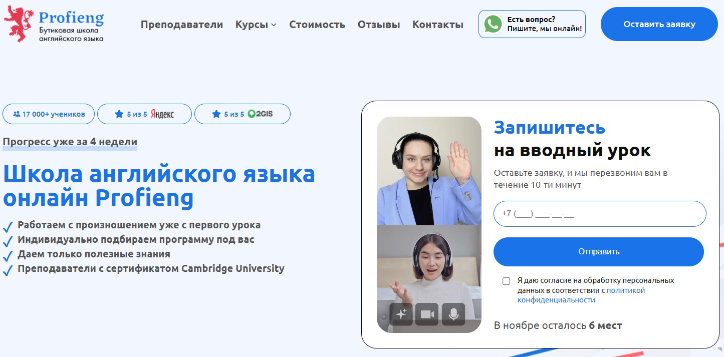Open the Отзывы section

coord(378,25)
